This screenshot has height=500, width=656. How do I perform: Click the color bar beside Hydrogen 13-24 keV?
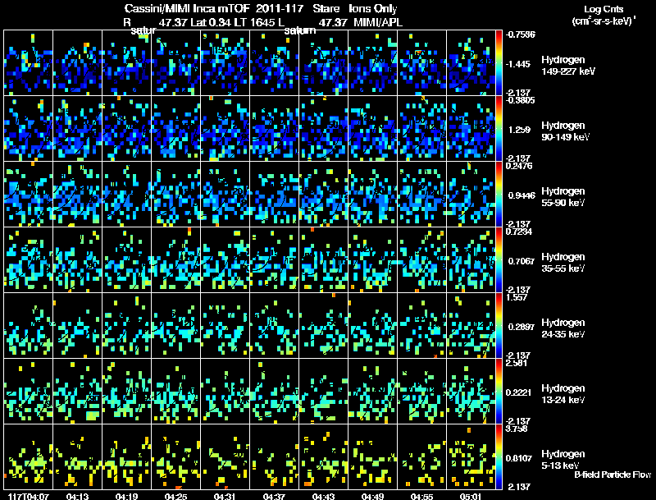(x=499, y=392)
